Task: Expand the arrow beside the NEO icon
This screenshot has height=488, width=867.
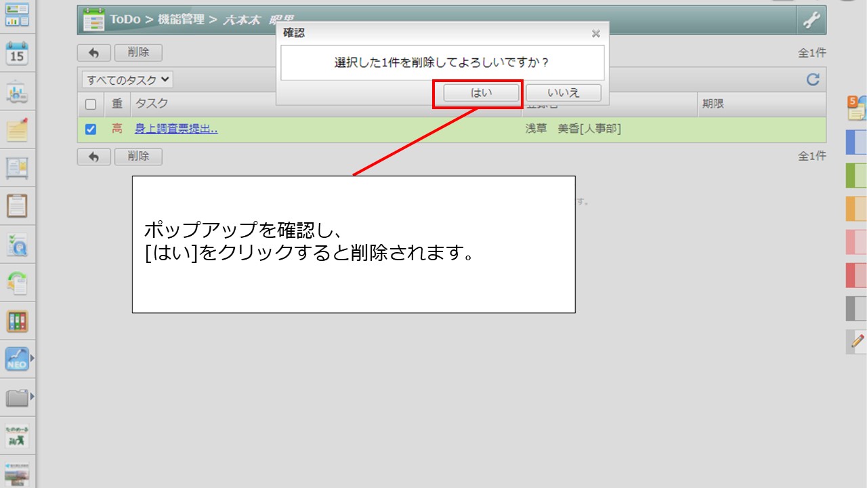Action: (32, 358)
